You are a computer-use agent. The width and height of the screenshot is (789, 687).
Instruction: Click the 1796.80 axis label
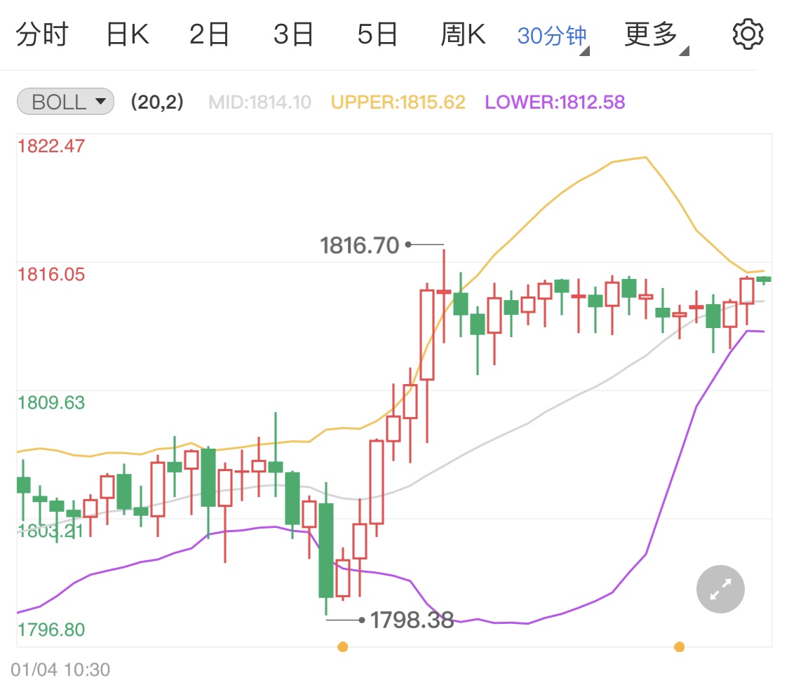(51, 630)
